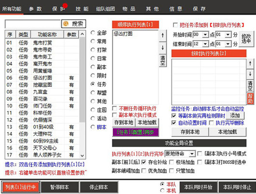Move timed list item up arrow
The width and height of the screenshot is (256, 194).
point(250,64)
